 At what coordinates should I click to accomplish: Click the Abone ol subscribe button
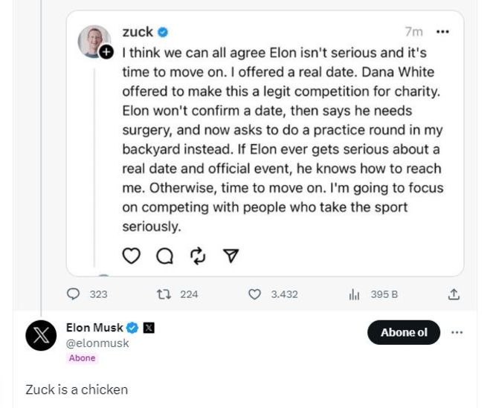pyautogui.click(x=404, y=332)
